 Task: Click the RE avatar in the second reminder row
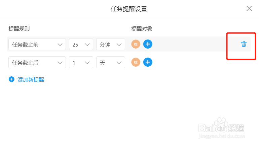click(x=136, y=62)
